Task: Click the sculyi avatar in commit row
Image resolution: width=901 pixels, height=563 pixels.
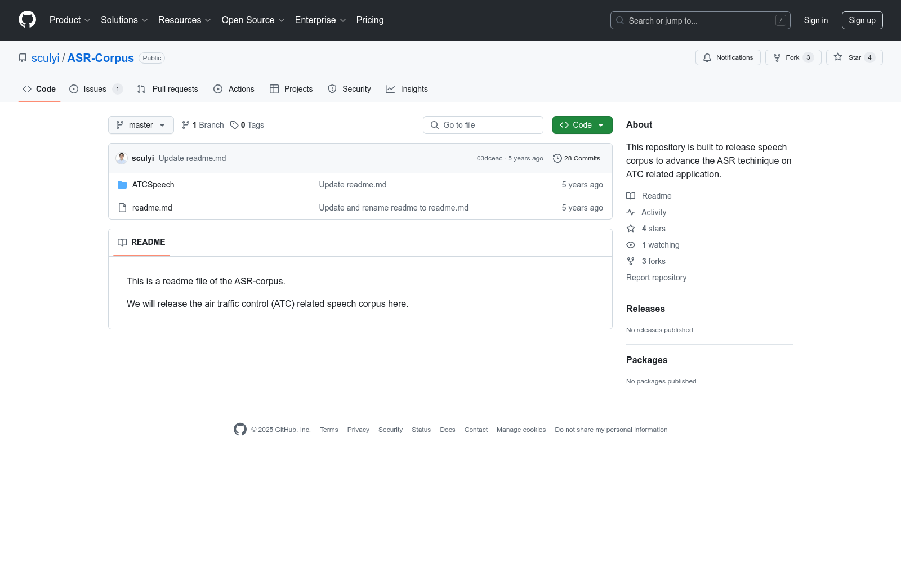Action: point(122,158)
